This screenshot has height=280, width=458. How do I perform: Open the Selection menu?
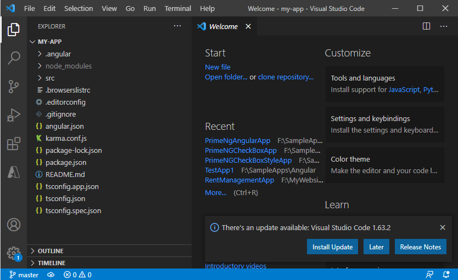[x=79, y=8]
